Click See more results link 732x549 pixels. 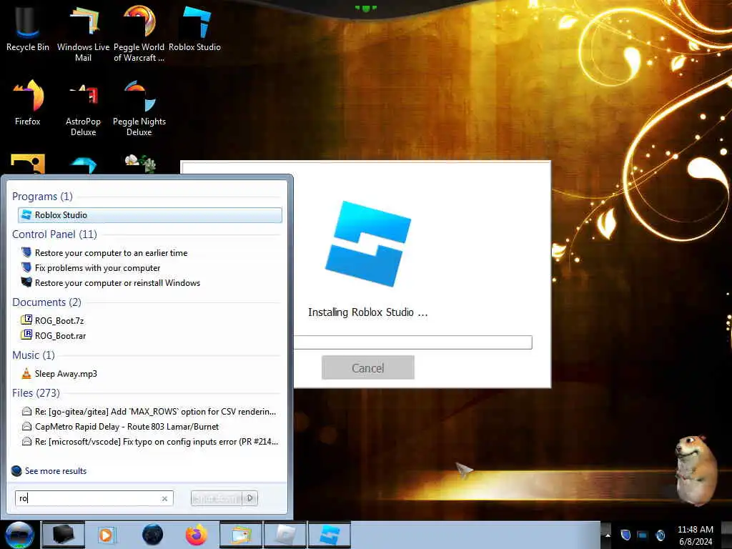(56, 470)
